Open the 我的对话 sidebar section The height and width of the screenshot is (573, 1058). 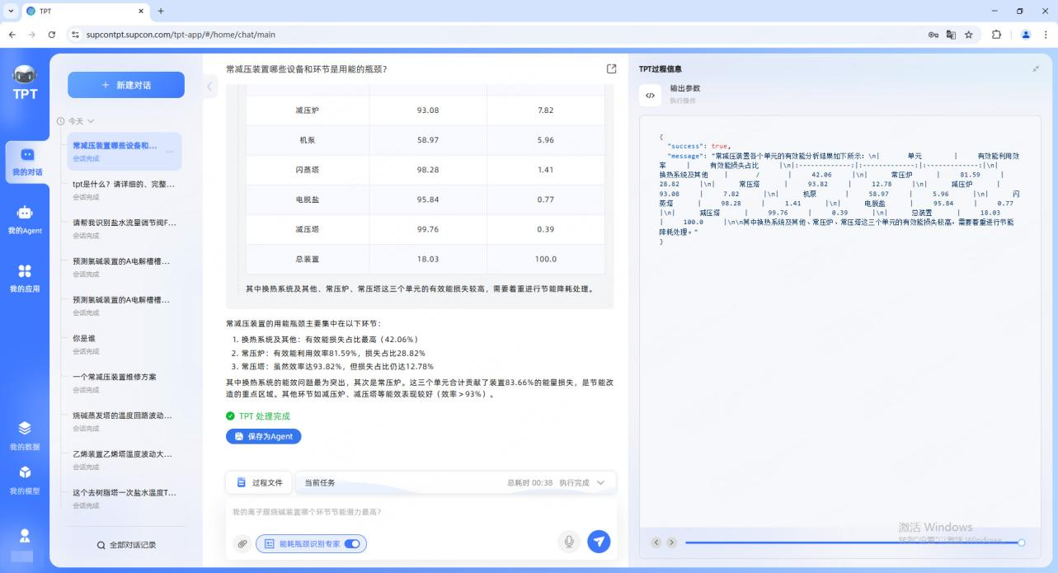[x=26, y=162]
